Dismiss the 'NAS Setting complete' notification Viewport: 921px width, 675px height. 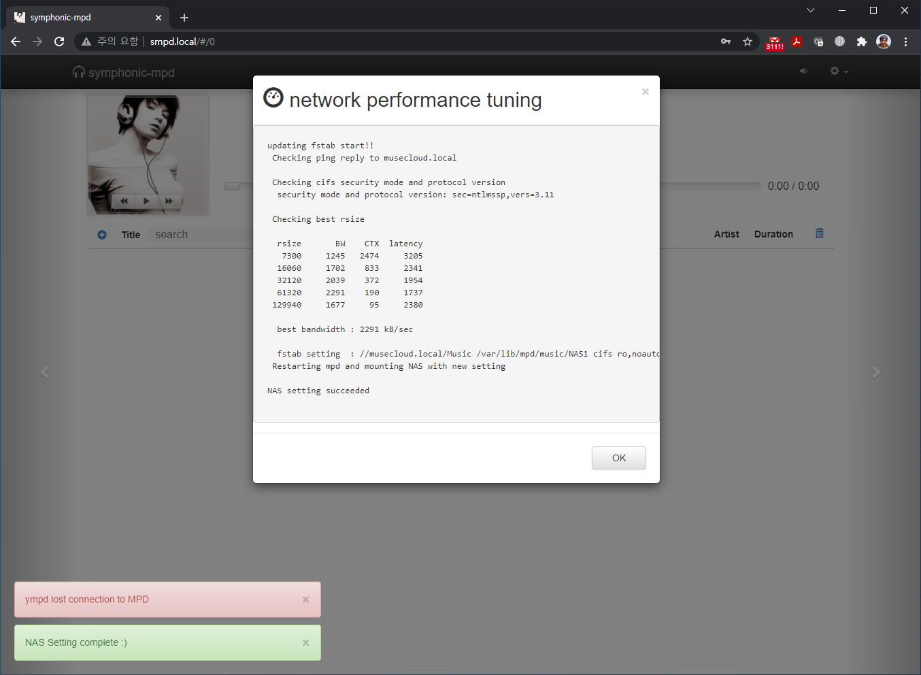pyautogui.click(x=305, y=643)
